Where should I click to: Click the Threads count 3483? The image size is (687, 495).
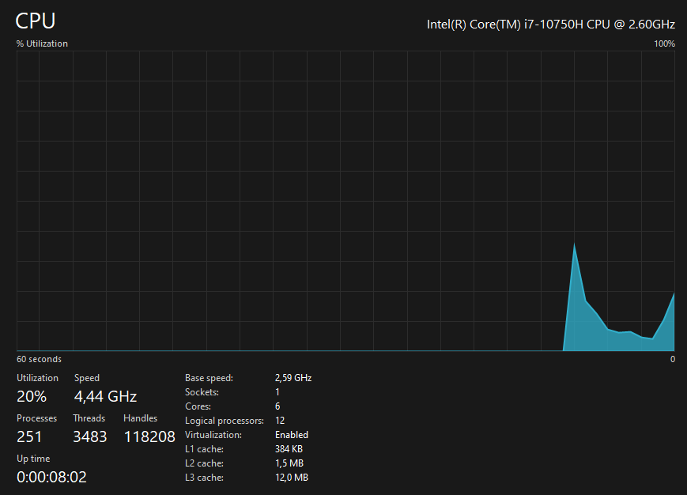[x=90, y=436]
